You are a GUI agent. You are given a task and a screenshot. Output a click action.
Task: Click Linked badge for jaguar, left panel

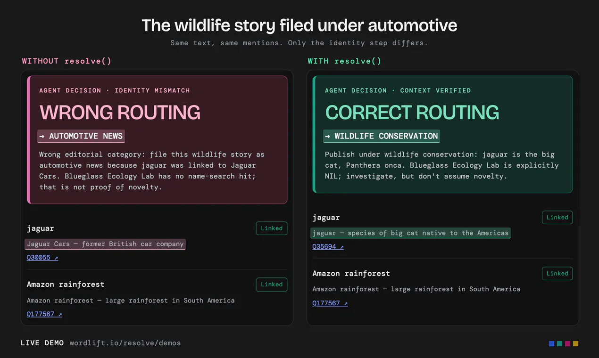coord(272,228)
